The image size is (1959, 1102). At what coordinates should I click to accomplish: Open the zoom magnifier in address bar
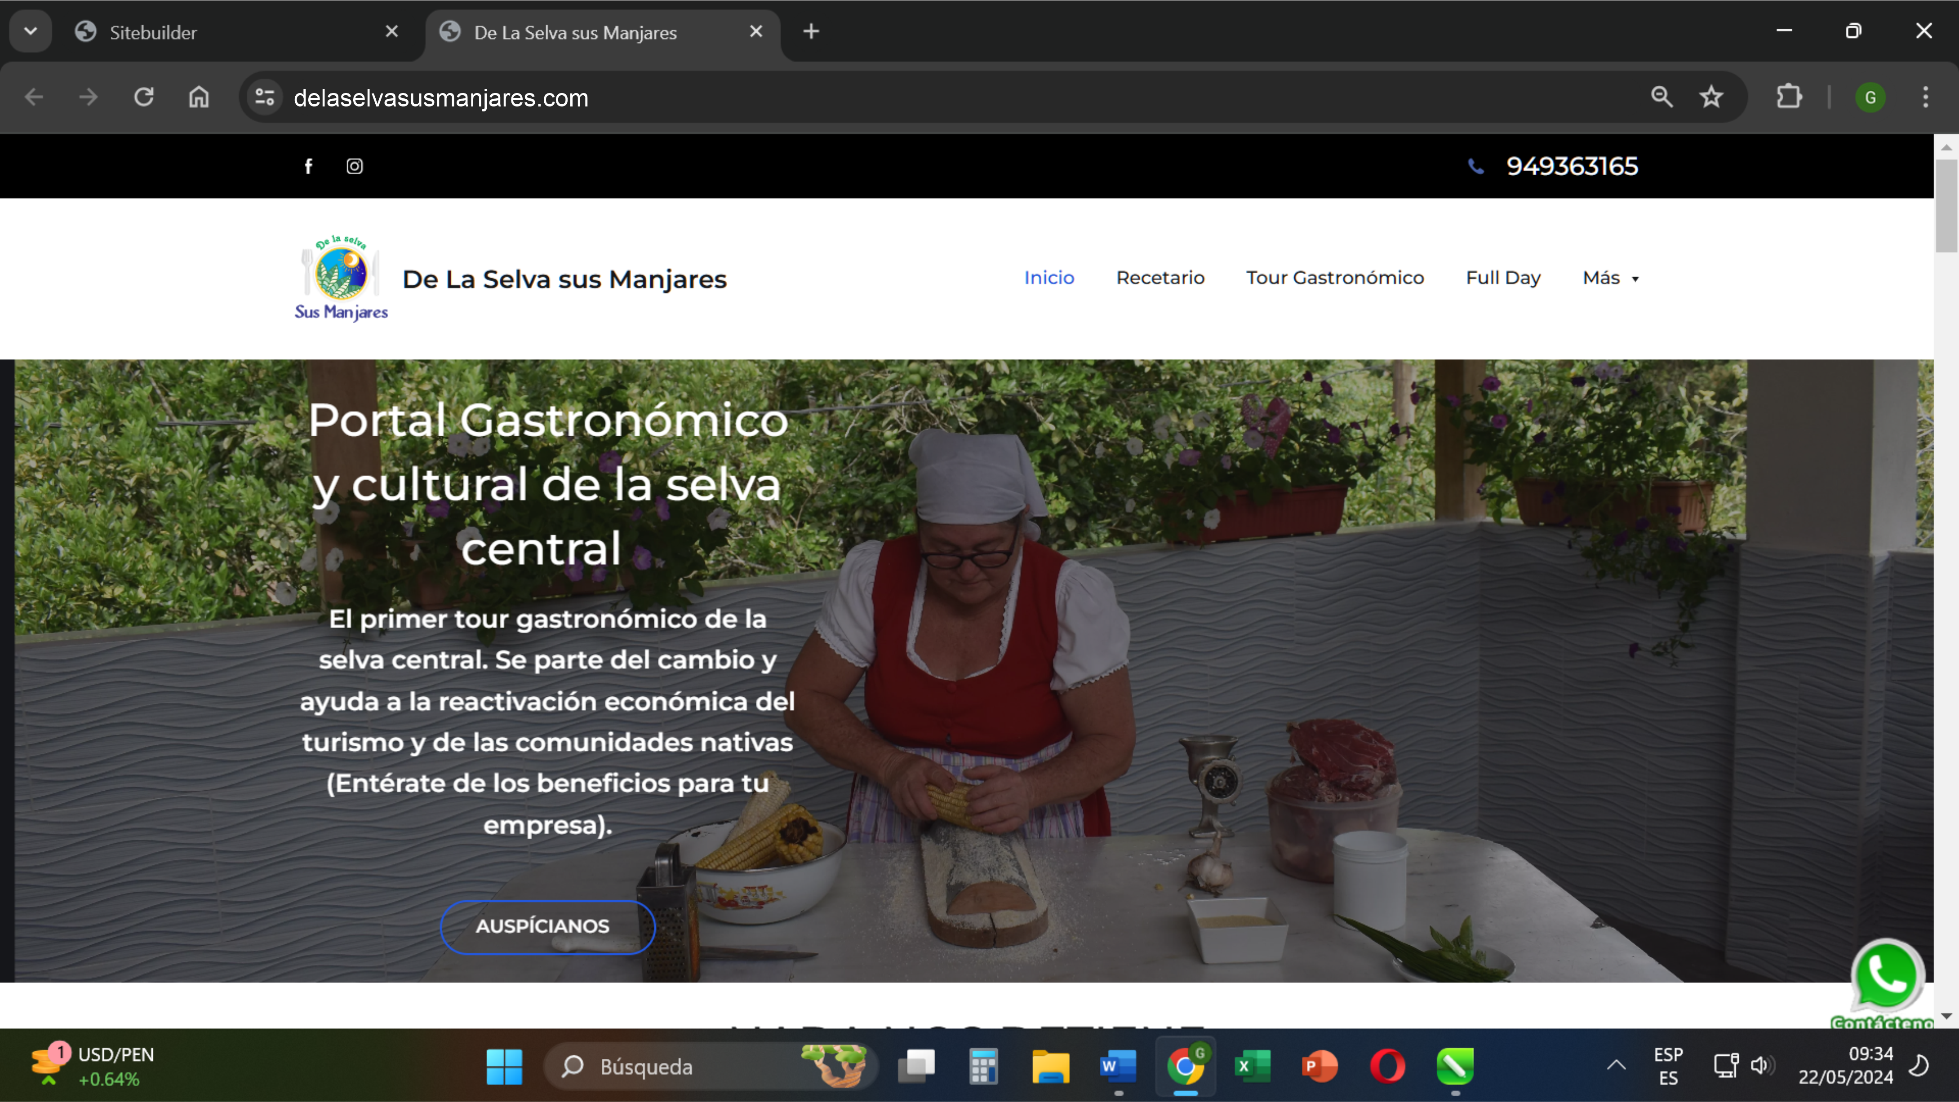pyautogui.click(x=1661, y=97)
